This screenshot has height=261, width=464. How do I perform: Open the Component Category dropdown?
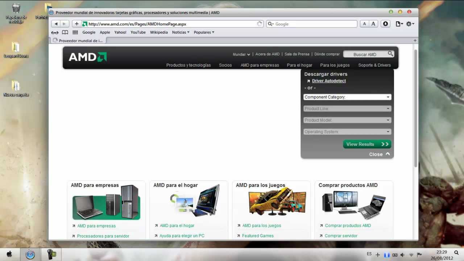click(347, 97)
